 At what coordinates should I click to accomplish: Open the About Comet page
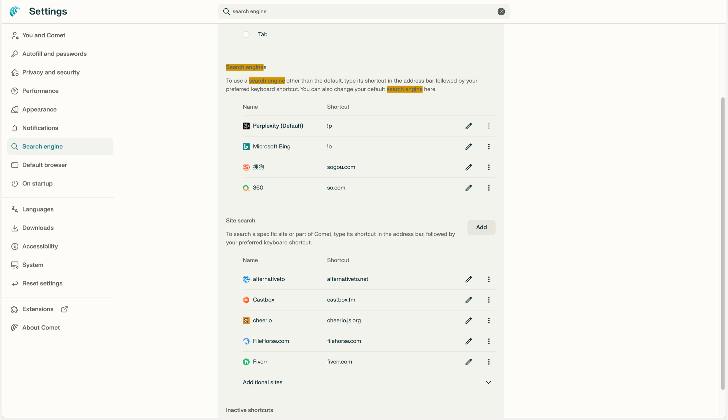[x=41, y=328]
